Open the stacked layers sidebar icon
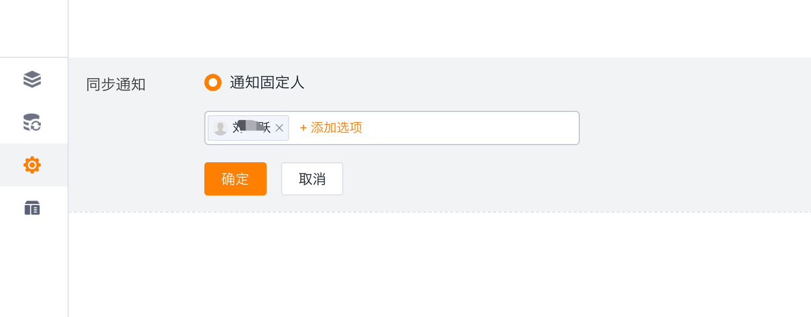Viewport: 811px width, 317px height. click(32, 79)
